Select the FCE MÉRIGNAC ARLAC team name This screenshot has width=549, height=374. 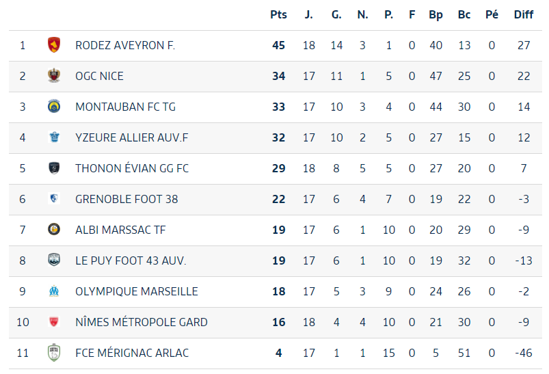click(132, 353)
